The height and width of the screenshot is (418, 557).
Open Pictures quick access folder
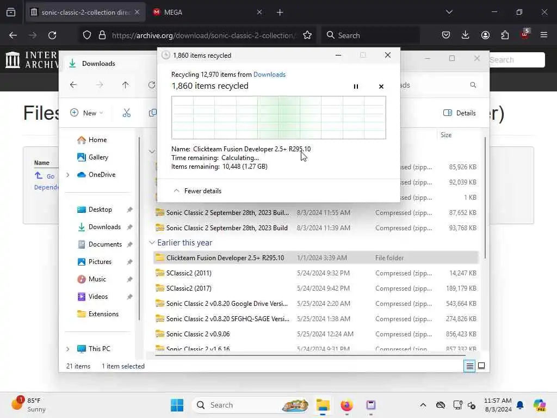click(95, 262)
